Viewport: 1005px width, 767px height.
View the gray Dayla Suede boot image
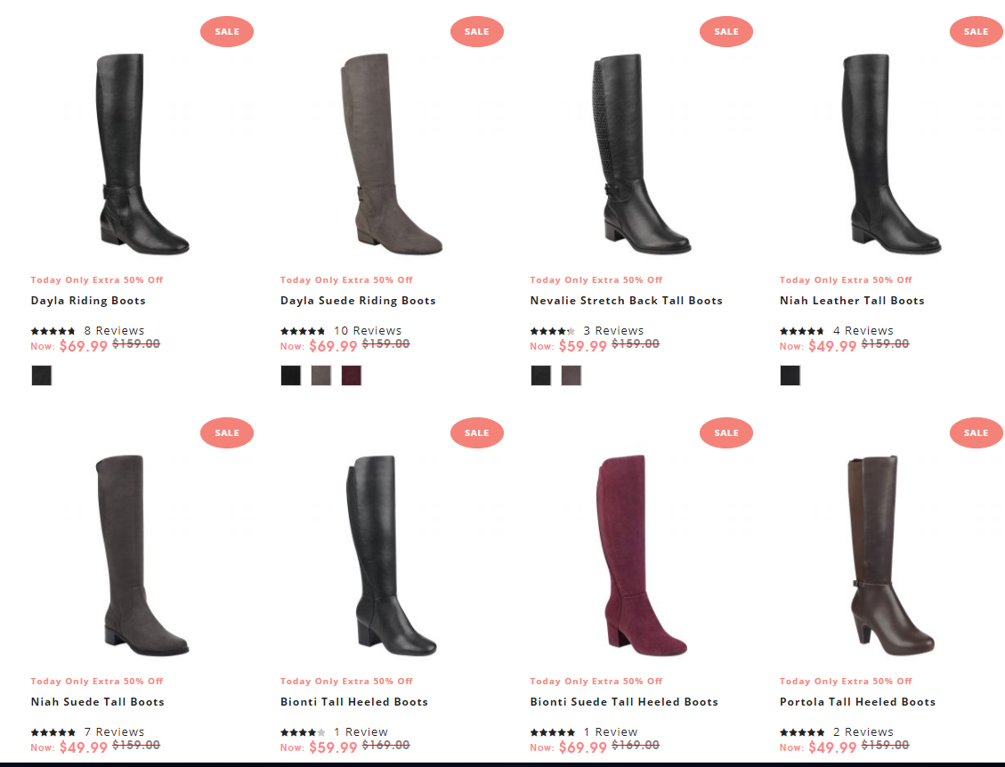coord(391,154)
